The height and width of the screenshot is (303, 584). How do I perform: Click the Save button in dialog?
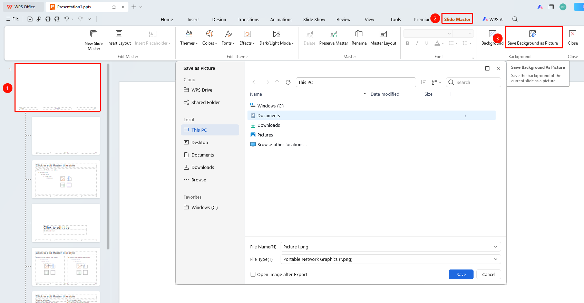(x=461, y=274)
